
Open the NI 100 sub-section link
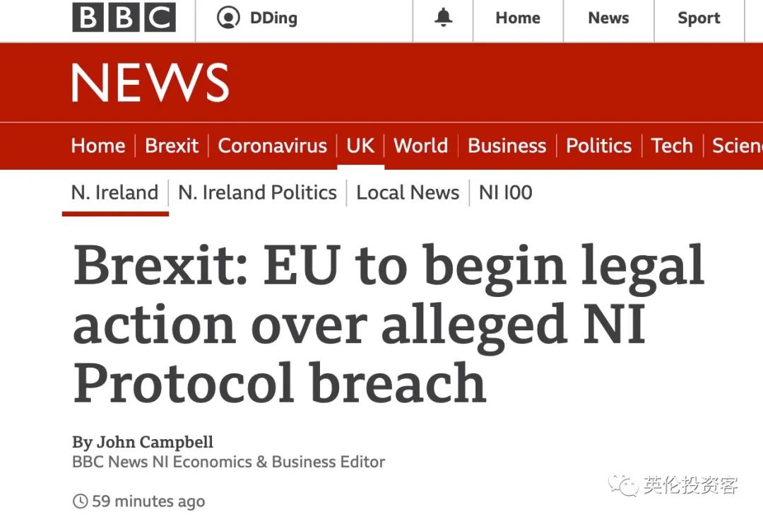pyautogui.click(x=506, y=193)
